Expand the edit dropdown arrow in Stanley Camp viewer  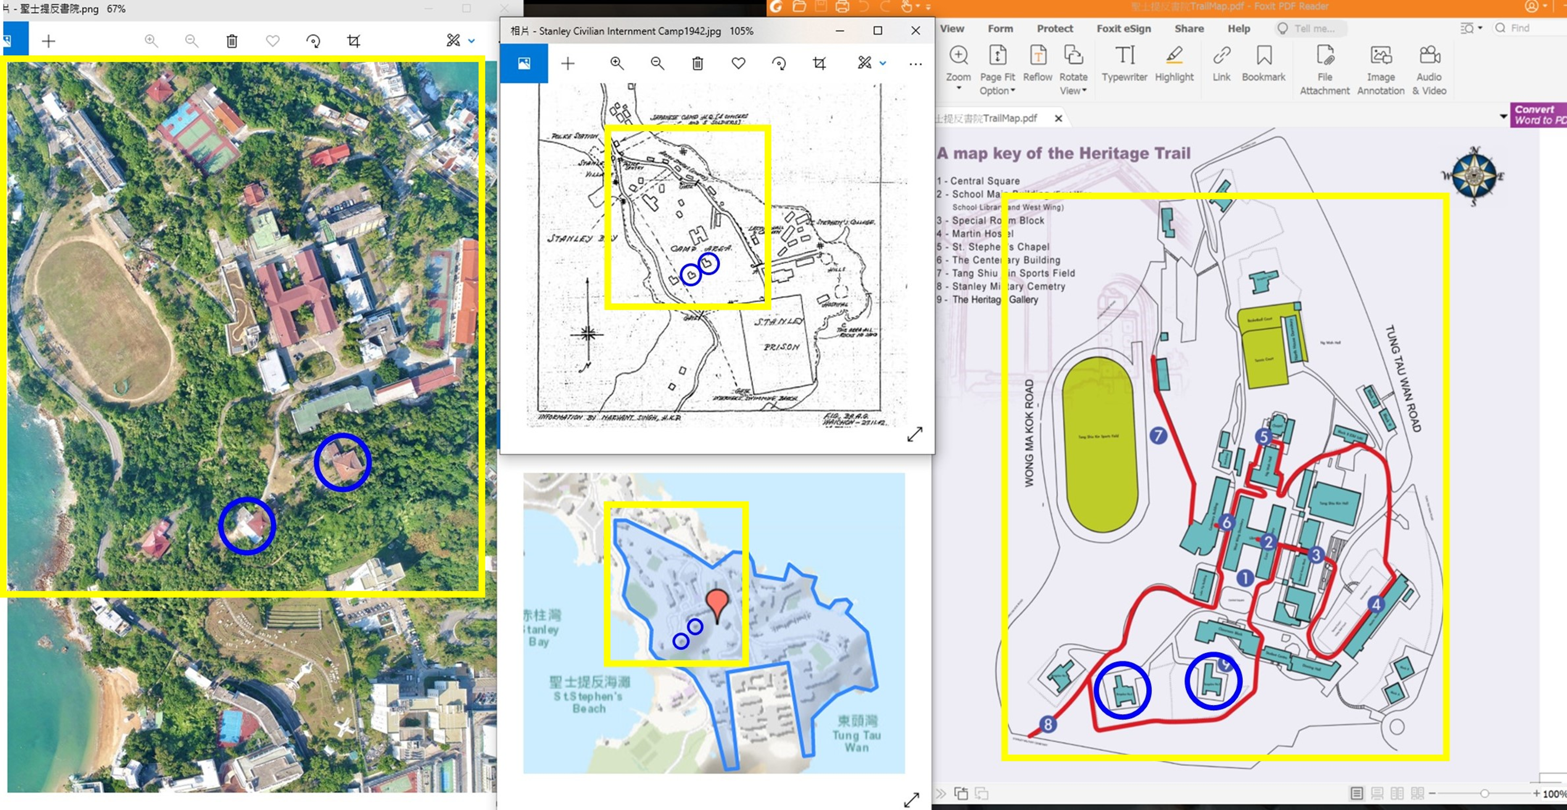click(x=882, y=63)
